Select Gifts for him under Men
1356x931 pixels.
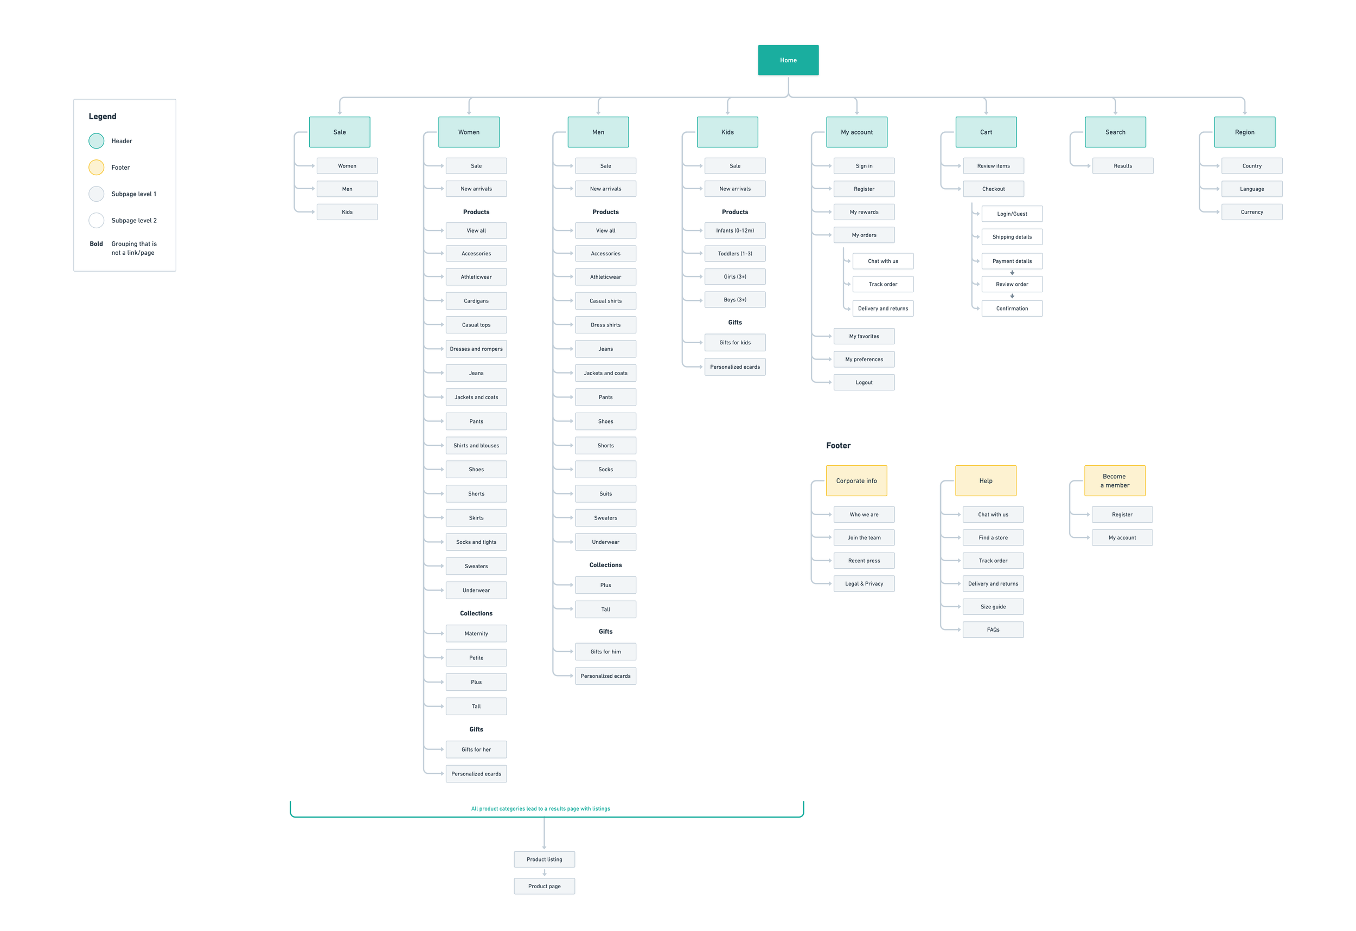point(605,652)
